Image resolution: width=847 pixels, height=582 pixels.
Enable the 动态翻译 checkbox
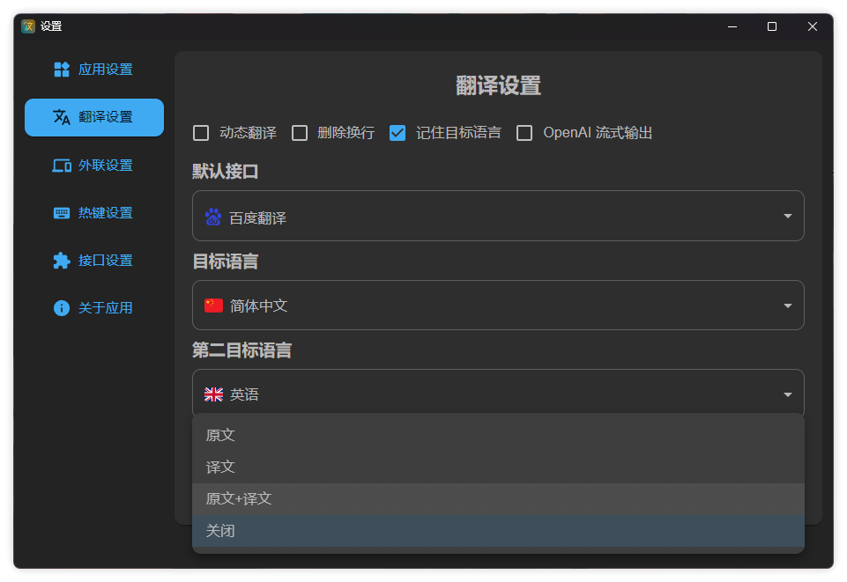click(201, 133)
